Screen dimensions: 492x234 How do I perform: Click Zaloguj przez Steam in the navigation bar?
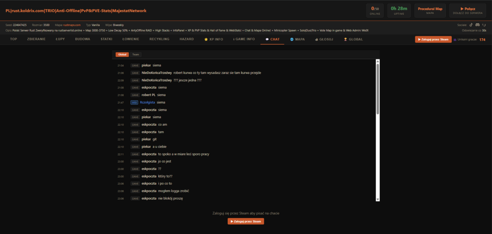pyautogui.click(x=433, y=39)
